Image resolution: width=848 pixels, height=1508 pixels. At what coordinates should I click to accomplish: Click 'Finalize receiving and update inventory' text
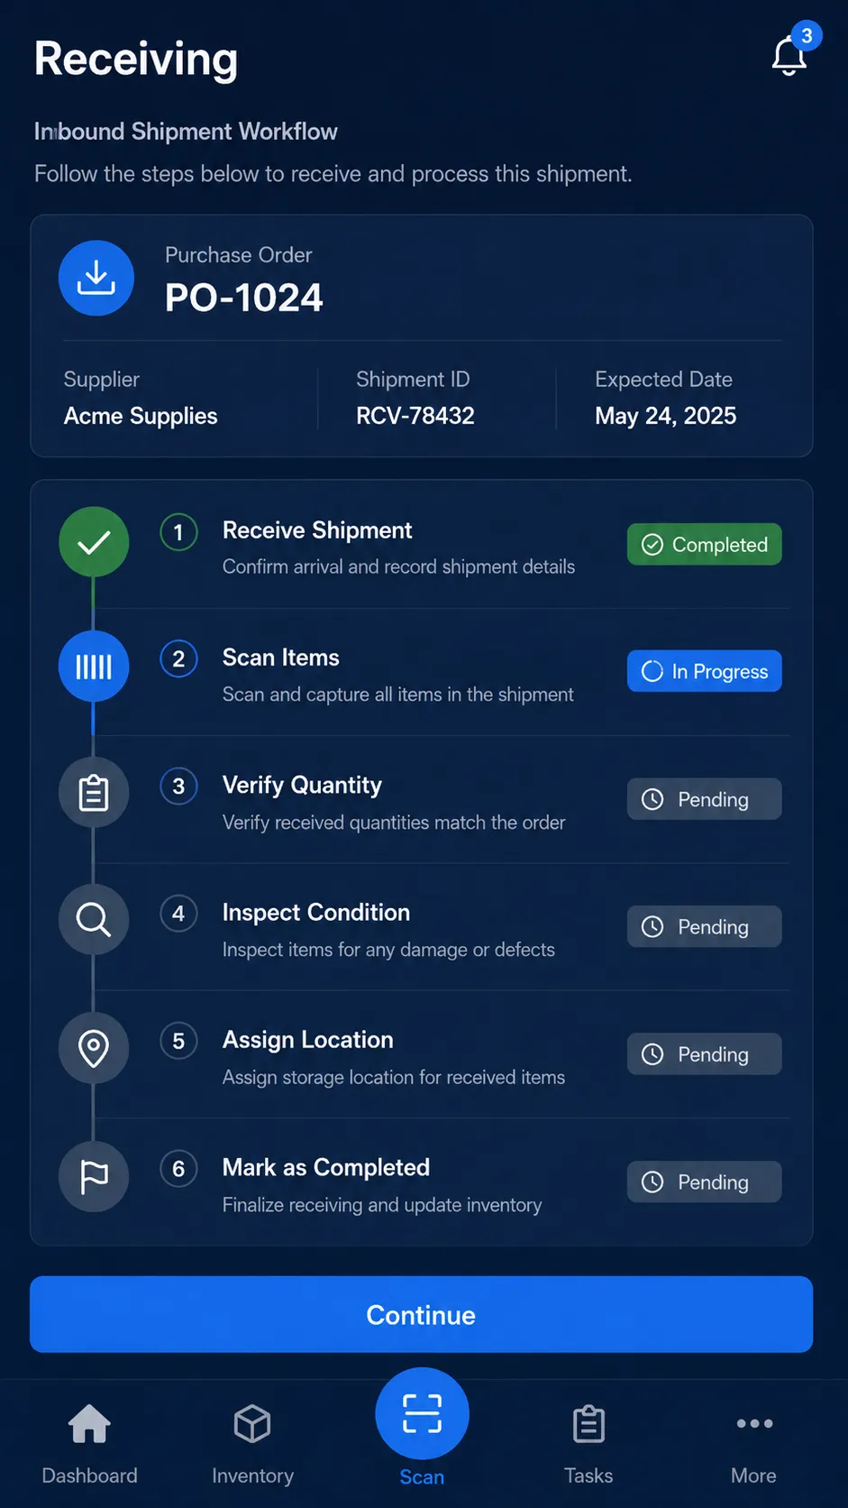(x=382, y=1205)
